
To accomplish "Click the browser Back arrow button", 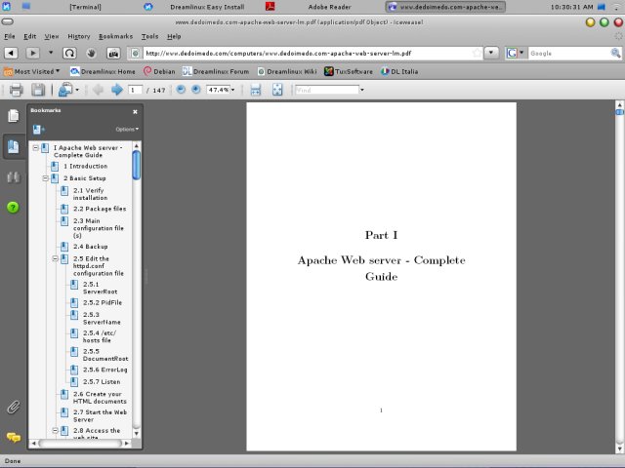I will 11,53.
